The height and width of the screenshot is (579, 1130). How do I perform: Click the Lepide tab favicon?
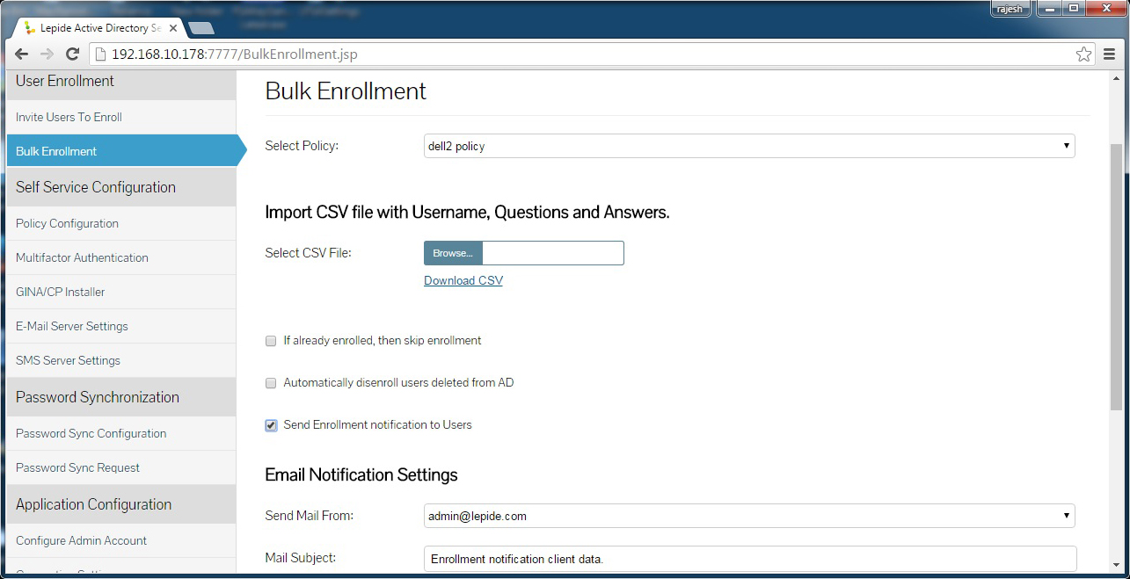(x=30, y=28)
